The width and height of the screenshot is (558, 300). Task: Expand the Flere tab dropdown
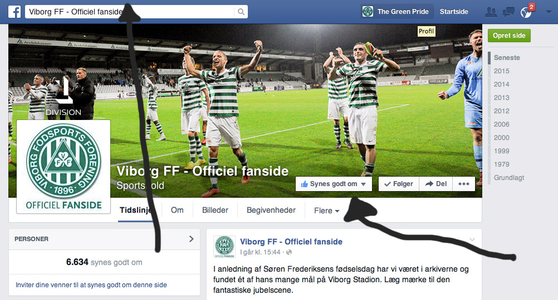coord(326,211)
